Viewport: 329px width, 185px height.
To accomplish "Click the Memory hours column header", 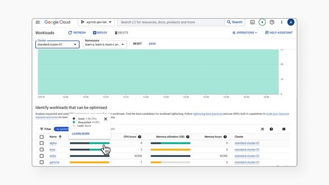I will 213,137.
